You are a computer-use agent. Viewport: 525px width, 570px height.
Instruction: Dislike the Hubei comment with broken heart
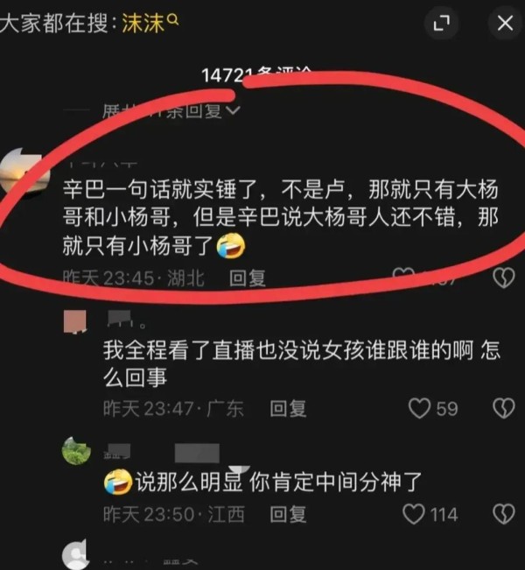[x=504, y=278]
